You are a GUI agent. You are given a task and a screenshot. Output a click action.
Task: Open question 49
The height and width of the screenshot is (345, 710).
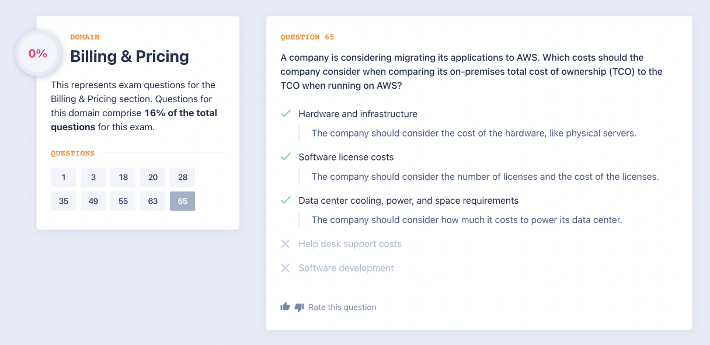pos(93,201)
